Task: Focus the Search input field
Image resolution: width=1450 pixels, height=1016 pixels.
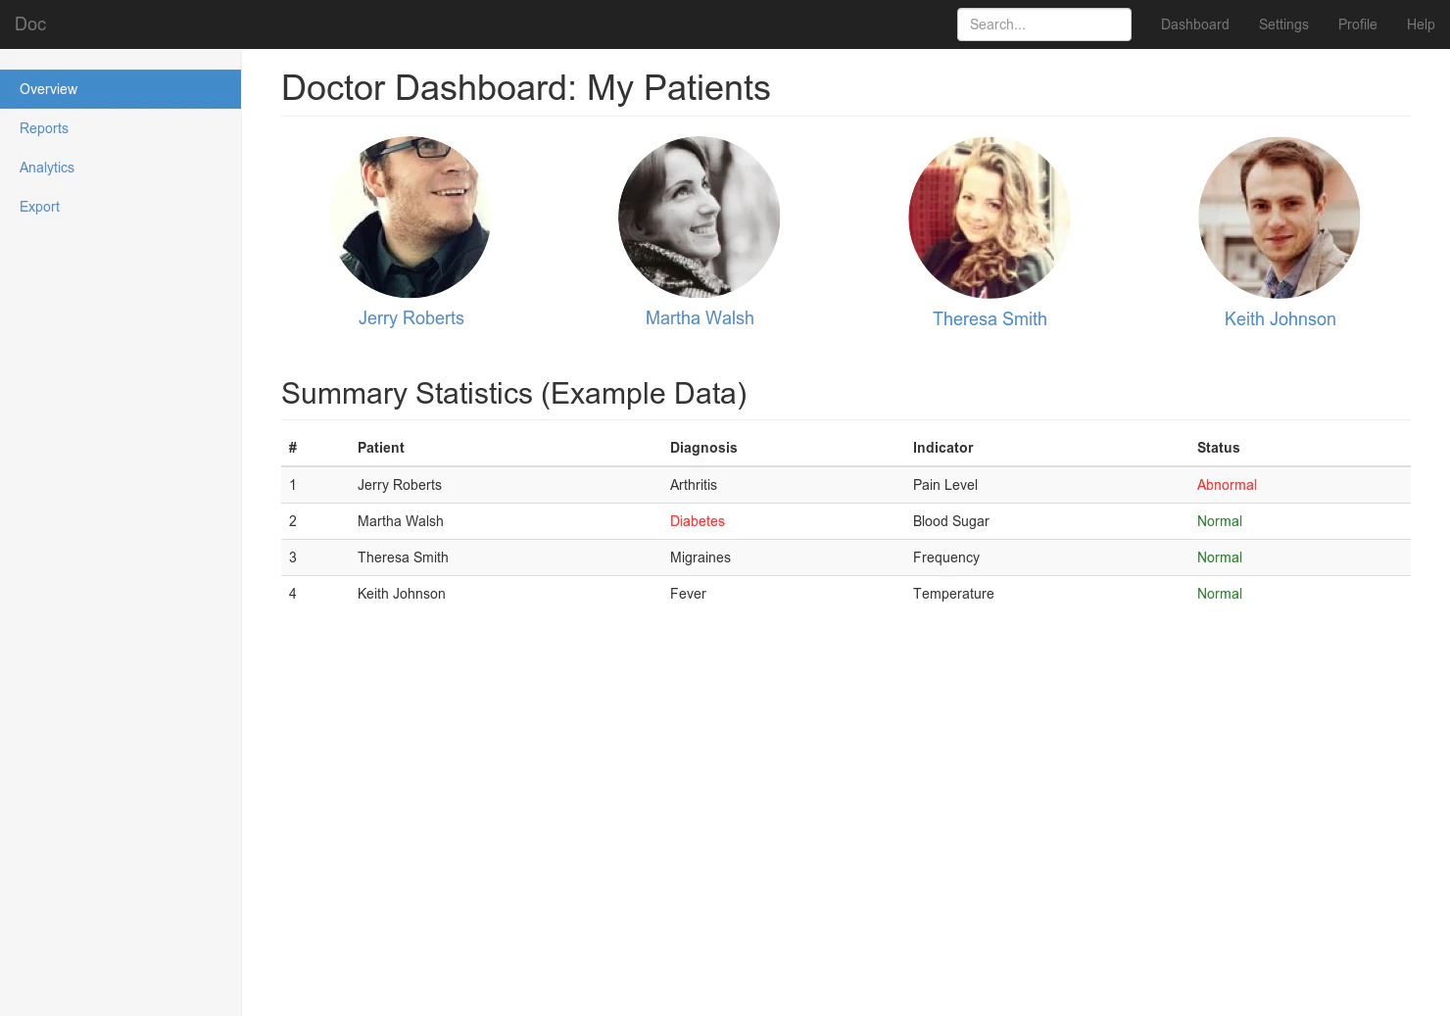Action: 1043,24
